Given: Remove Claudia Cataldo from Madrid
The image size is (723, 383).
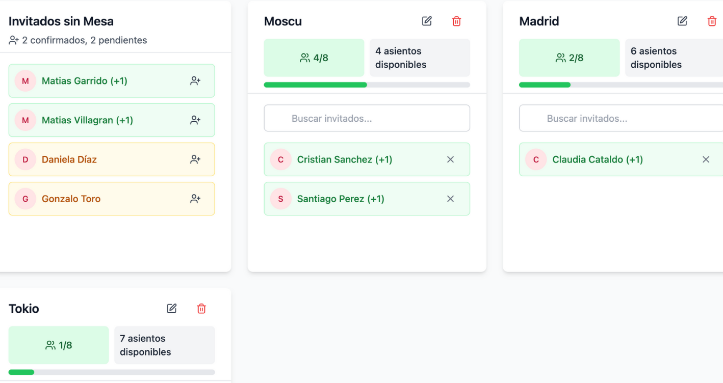Looking at the screenshot, I should (706, 159).
